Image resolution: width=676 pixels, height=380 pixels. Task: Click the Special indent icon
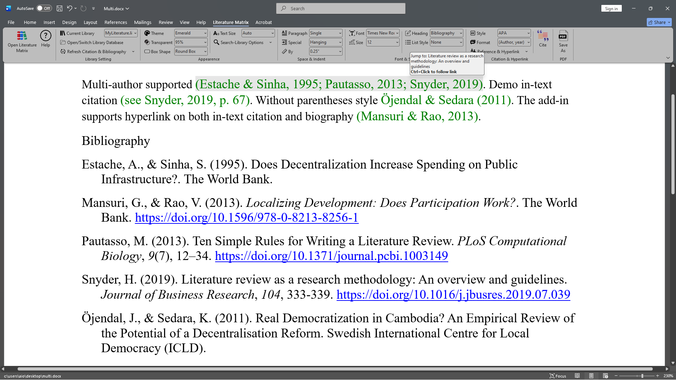284,42
